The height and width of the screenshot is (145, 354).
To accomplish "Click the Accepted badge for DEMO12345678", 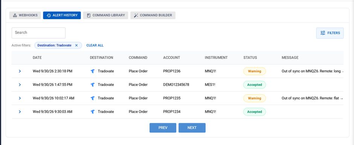I will coord(255,85).
